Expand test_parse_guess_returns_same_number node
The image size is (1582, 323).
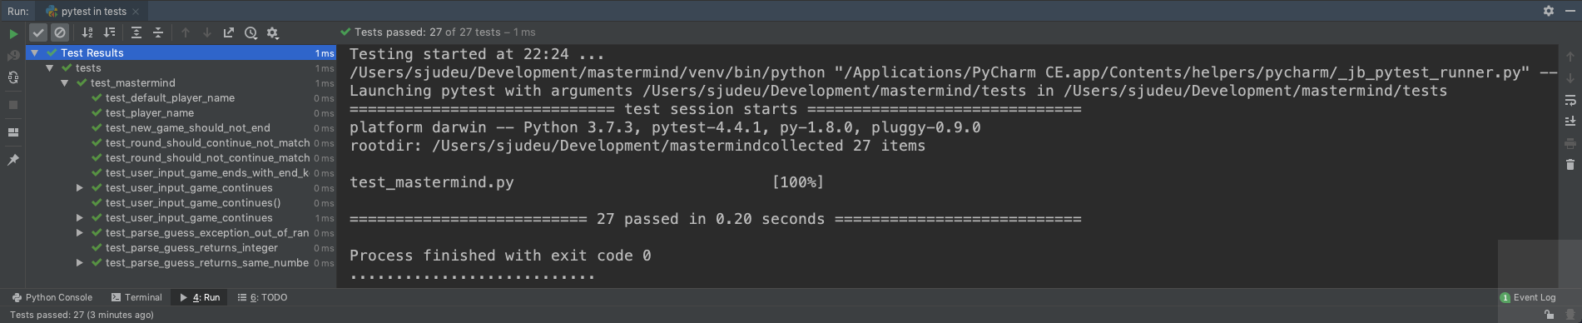pos(79,263)
